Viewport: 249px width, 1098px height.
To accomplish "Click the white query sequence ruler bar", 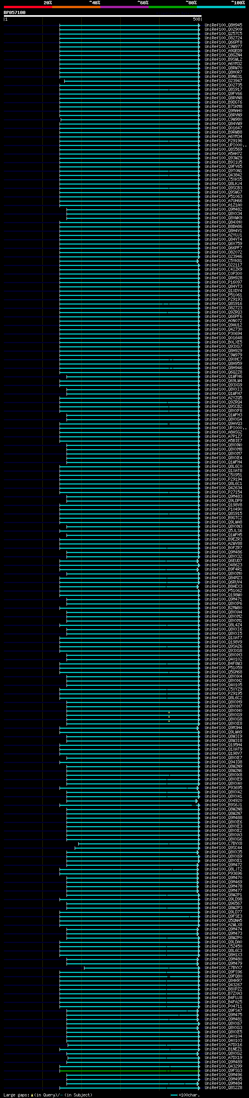I will (x=103, y=16).
